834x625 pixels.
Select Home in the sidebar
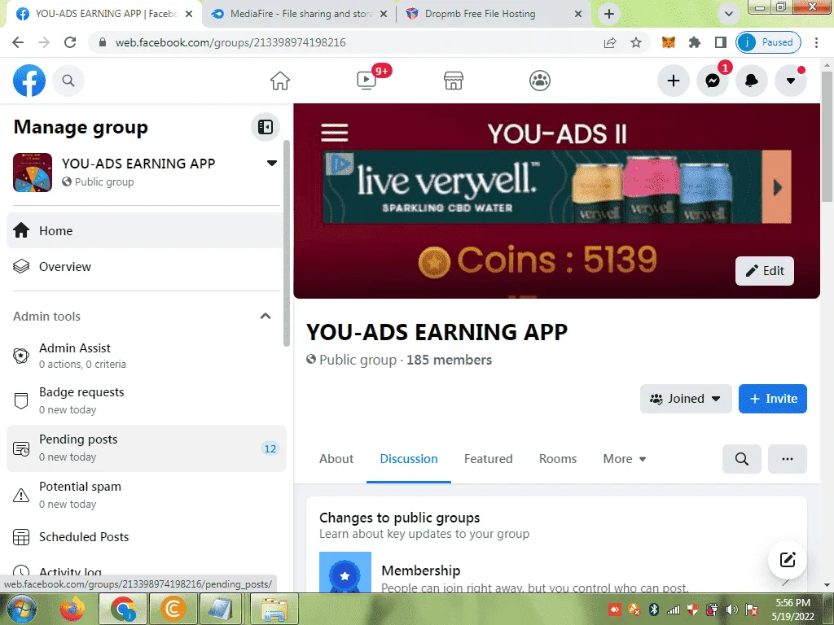pyautogui.click(x=145, y=230)
